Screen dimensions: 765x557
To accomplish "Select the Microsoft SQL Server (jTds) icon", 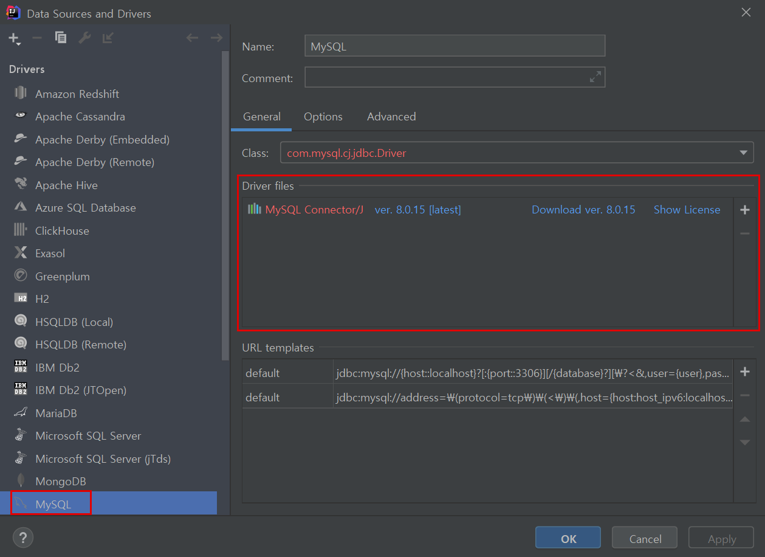I will (x=21, y=458).
